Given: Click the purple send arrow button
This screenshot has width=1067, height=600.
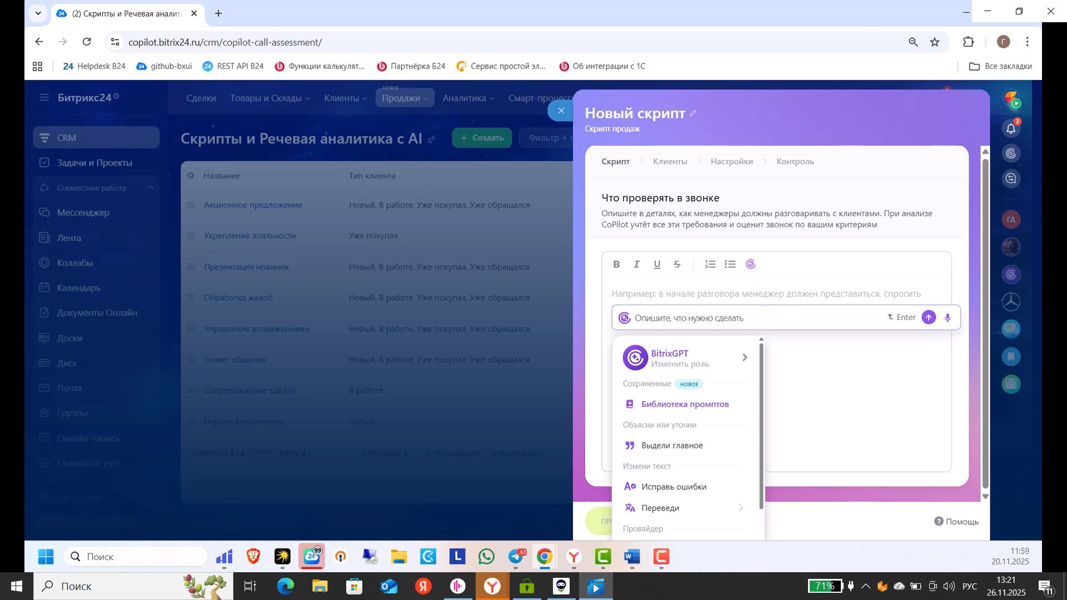Looking at the screenshot, I should (929, 317).
